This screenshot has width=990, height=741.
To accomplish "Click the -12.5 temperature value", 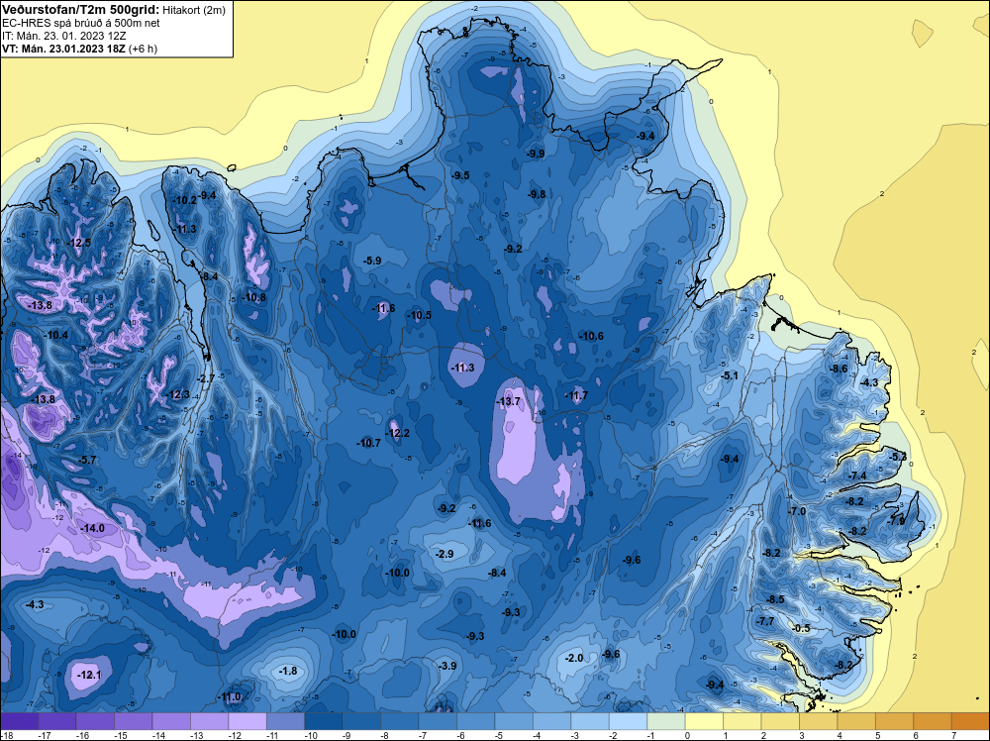I will (x=79, y=243).
